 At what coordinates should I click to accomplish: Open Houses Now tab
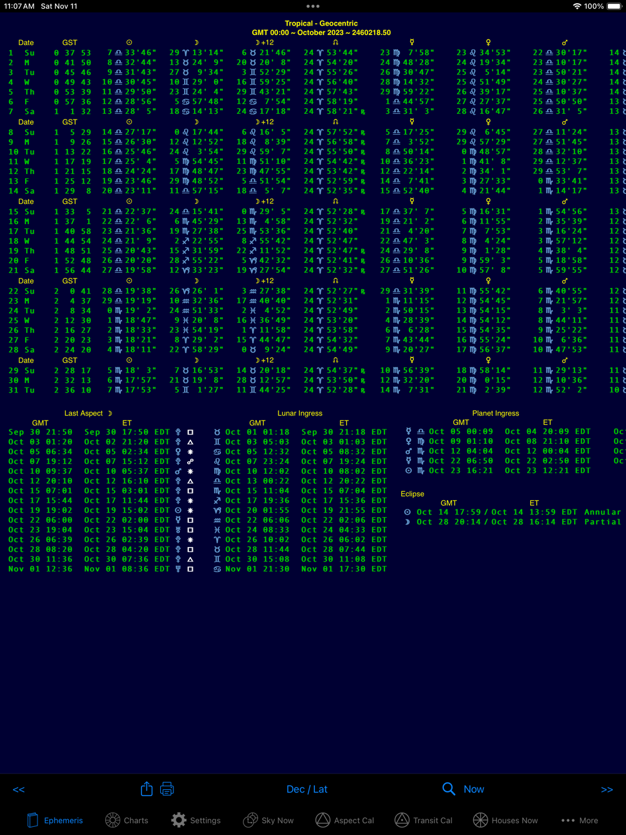click(505, 820)
